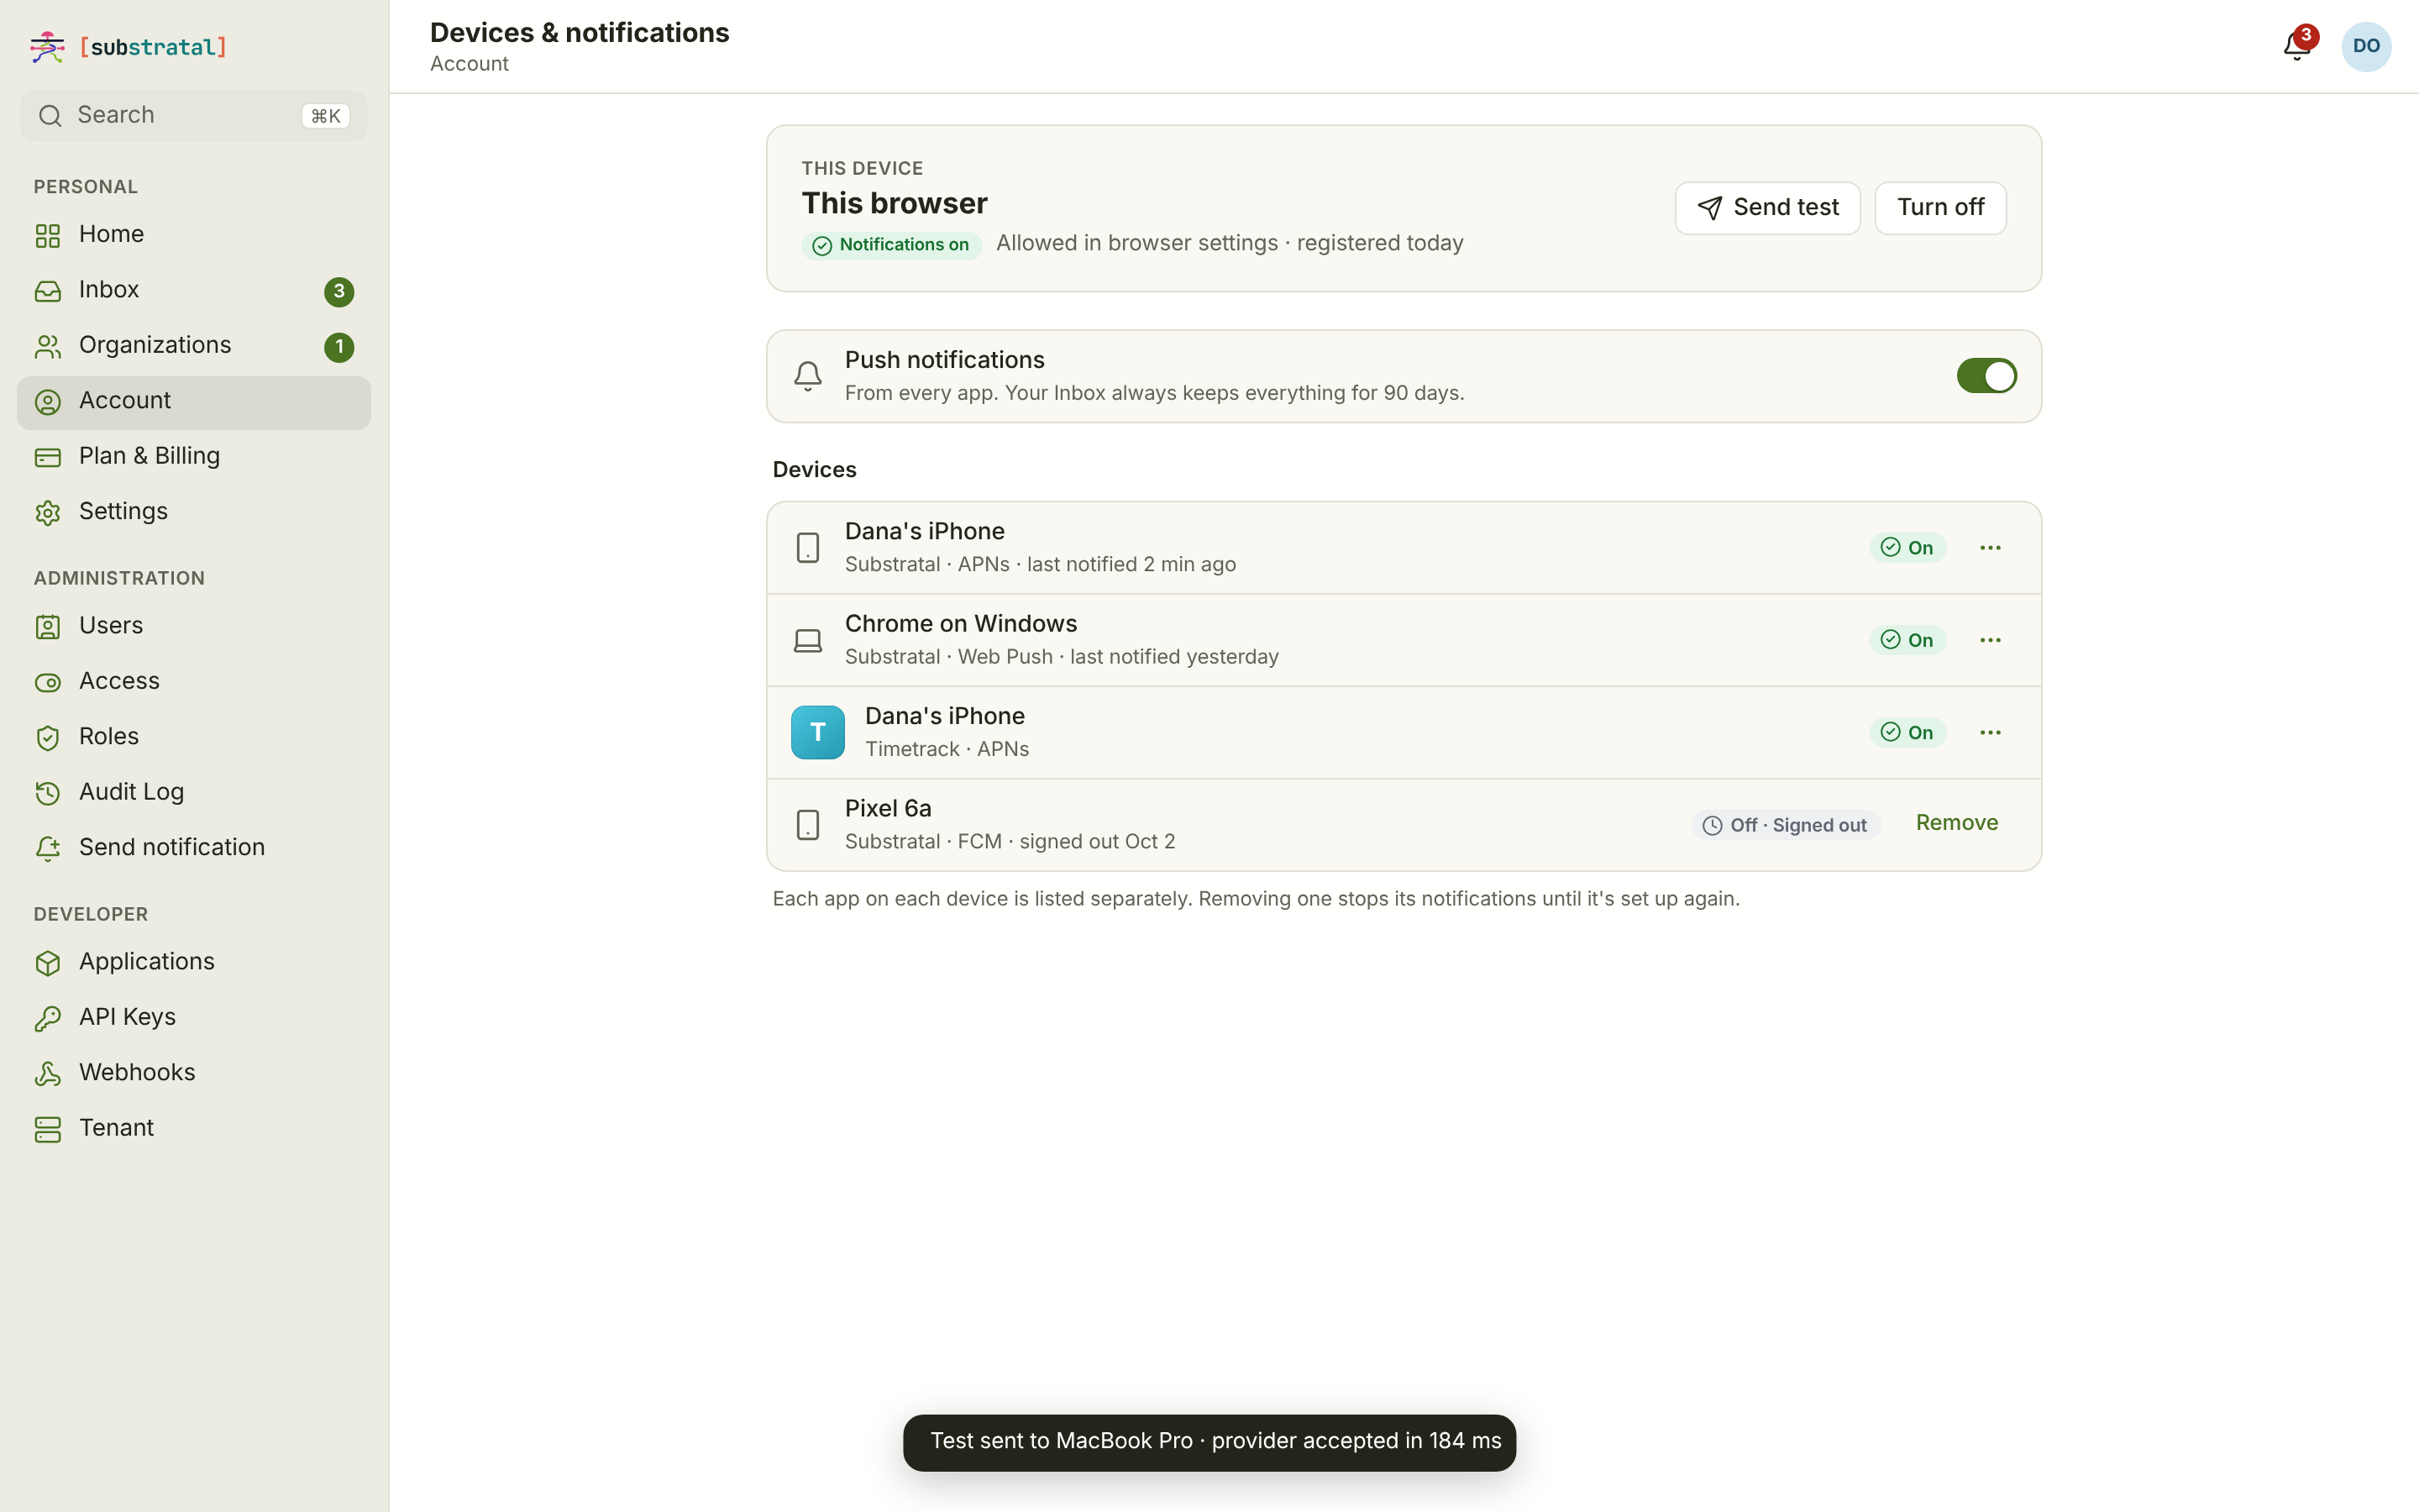2419x1512 pixels.
Task: Open more options for Chrome on Windows
Action: (1990, 640)
